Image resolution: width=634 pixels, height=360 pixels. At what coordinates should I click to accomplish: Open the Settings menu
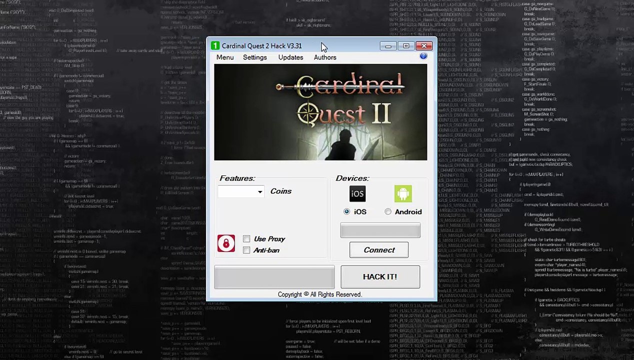click(x=255, y=57)
